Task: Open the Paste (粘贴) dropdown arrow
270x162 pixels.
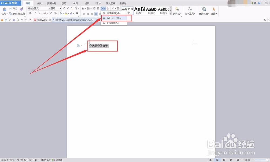Action: [7, 14]
